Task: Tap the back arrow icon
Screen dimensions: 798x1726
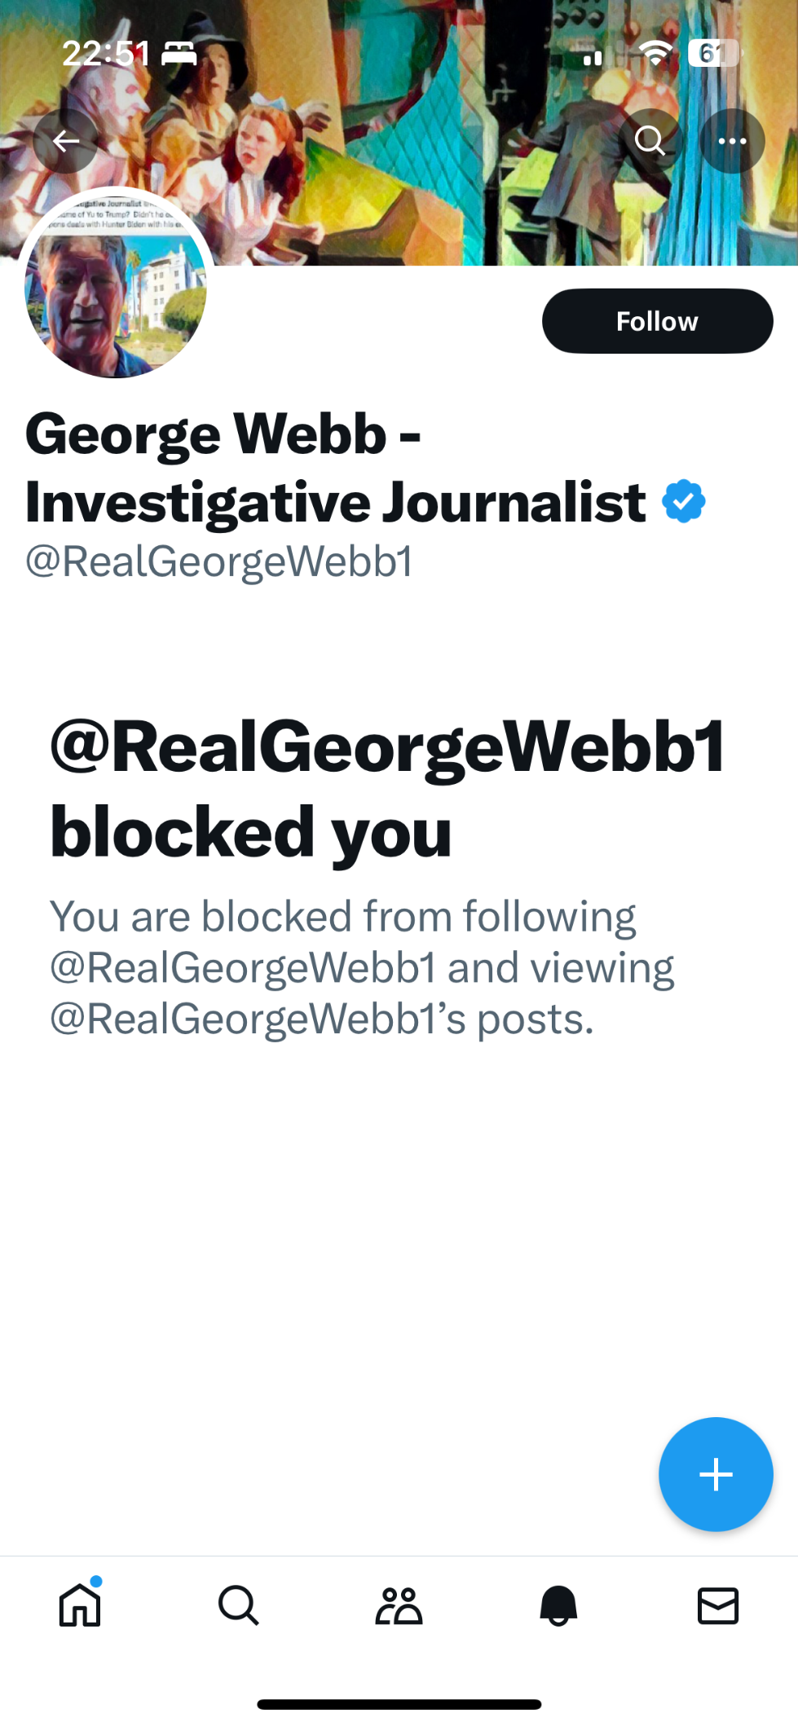Action: point(66,141)
